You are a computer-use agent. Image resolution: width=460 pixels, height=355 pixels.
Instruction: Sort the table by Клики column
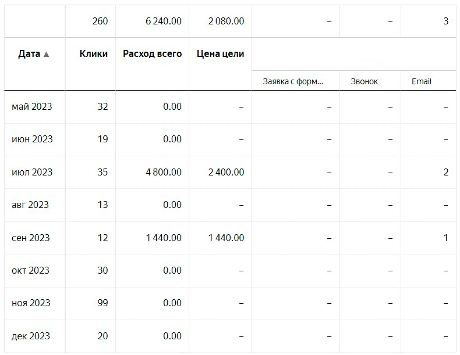(x=94, y=54)
